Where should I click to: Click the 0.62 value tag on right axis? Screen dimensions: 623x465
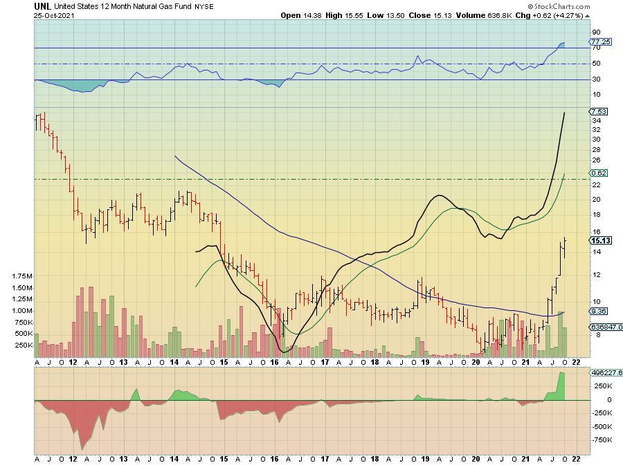pos(599,173)
